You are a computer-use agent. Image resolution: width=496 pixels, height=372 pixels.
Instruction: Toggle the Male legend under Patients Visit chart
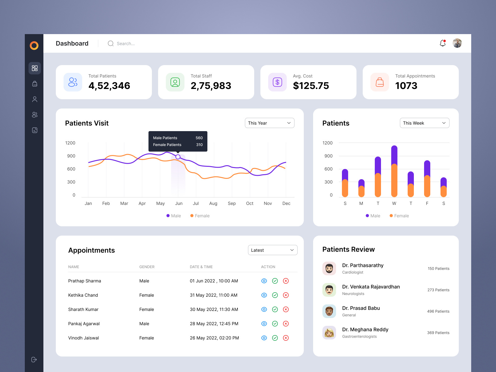(174, 215)
